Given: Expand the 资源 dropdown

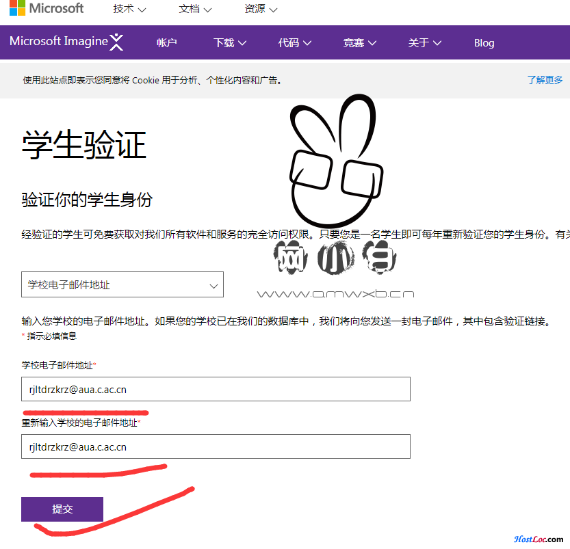Looking at the screenshot, I should (261, 10).
